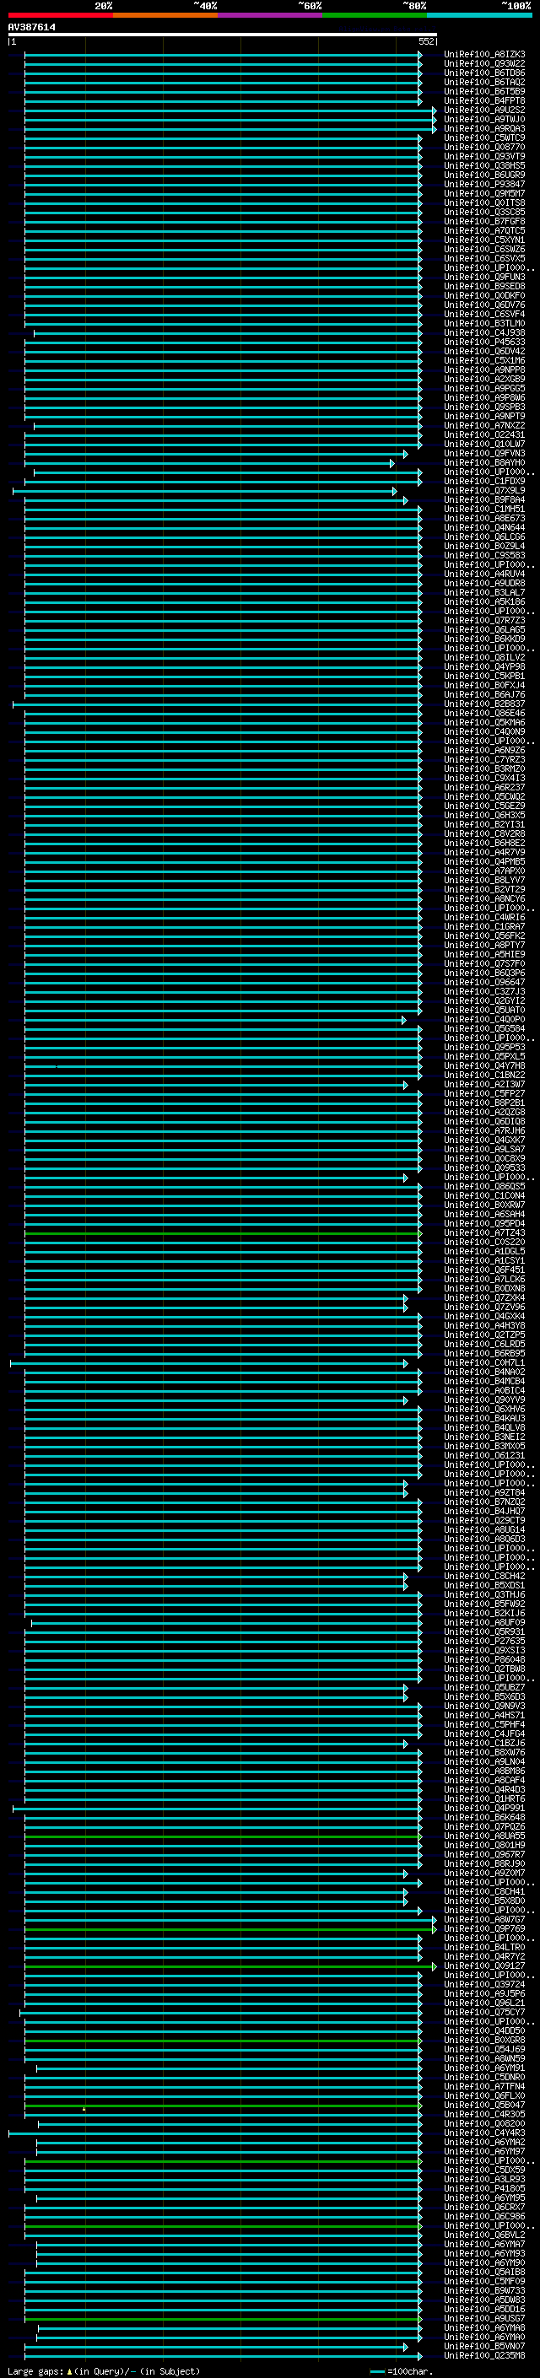540x2378 pixels.
Task: Select the UniRef100_C5MFQ9 label
Action: point(484,2280)
